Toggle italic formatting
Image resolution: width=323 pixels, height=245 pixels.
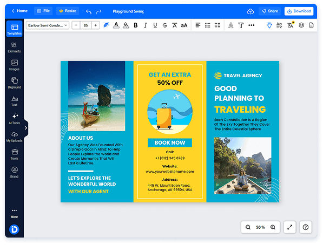click(146, 25)
